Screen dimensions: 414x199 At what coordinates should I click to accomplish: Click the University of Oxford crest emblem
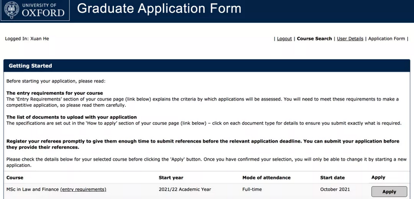(x=11, y=10)
